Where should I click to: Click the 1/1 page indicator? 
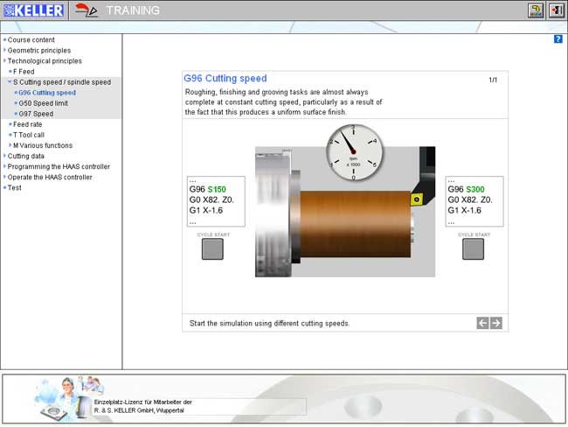pos(493,80)
